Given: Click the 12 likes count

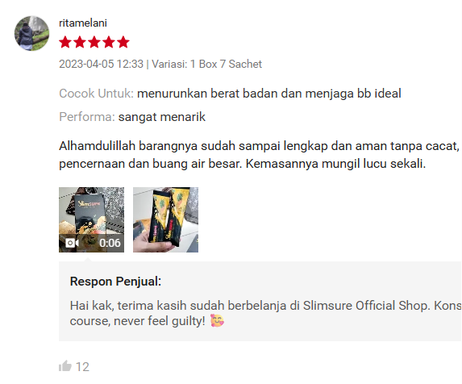Looking at the screenshot, I should tap(82, 367).
